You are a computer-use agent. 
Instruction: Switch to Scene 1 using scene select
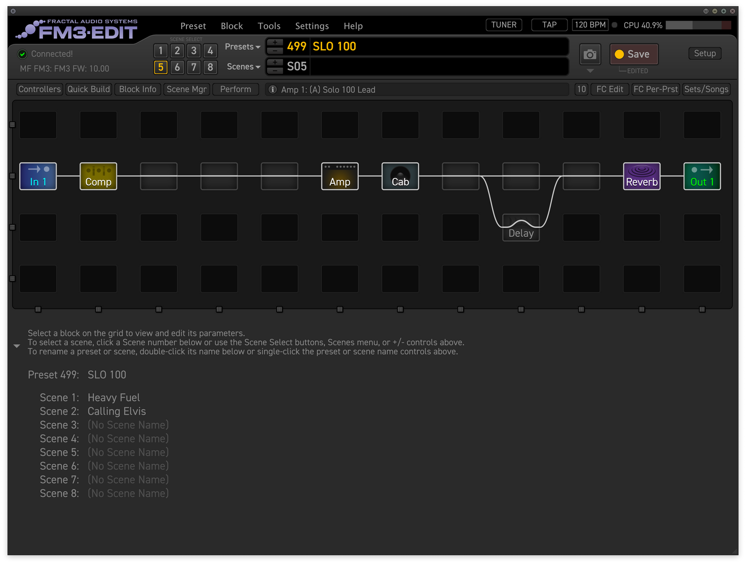click(161, 51)
